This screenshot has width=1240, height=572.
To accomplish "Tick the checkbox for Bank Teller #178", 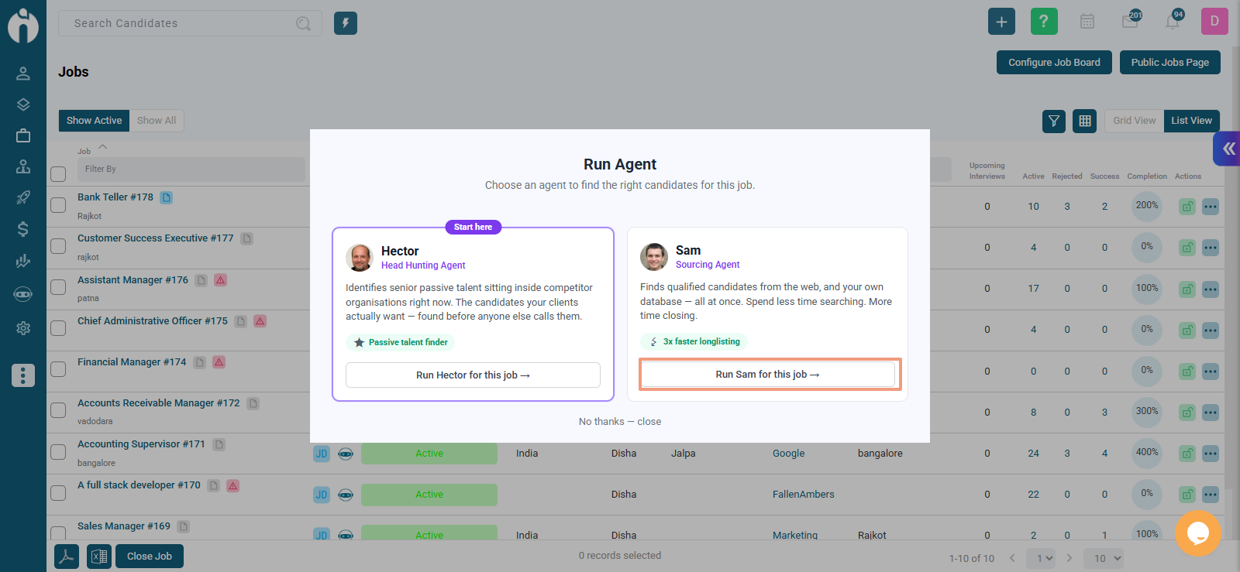I will click(x=58, y=205).
